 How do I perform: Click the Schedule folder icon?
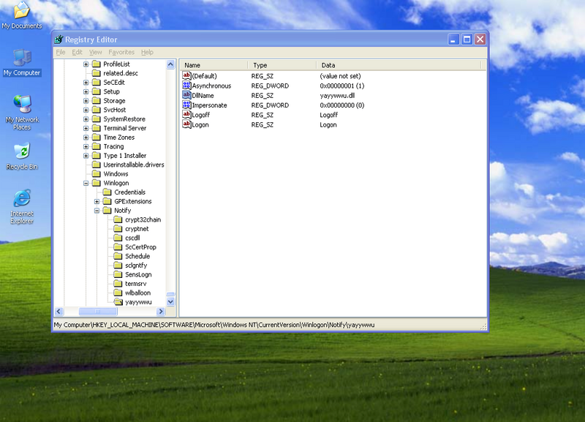click(118, 256)
